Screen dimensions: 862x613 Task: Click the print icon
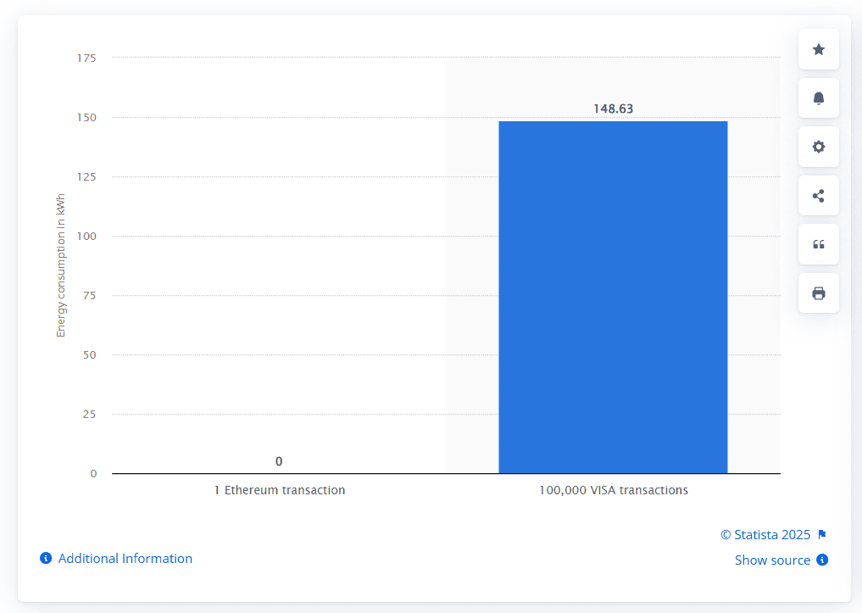click(817, 293)
